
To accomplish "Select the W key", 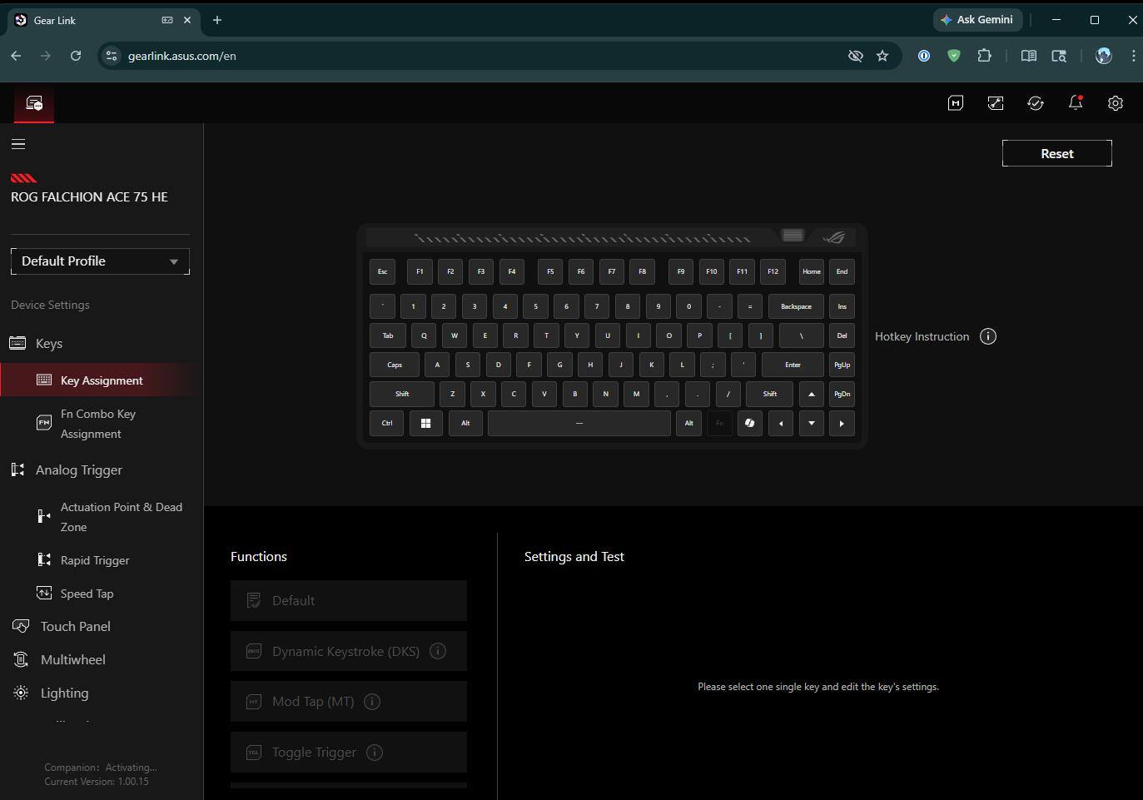I will 455,335.
